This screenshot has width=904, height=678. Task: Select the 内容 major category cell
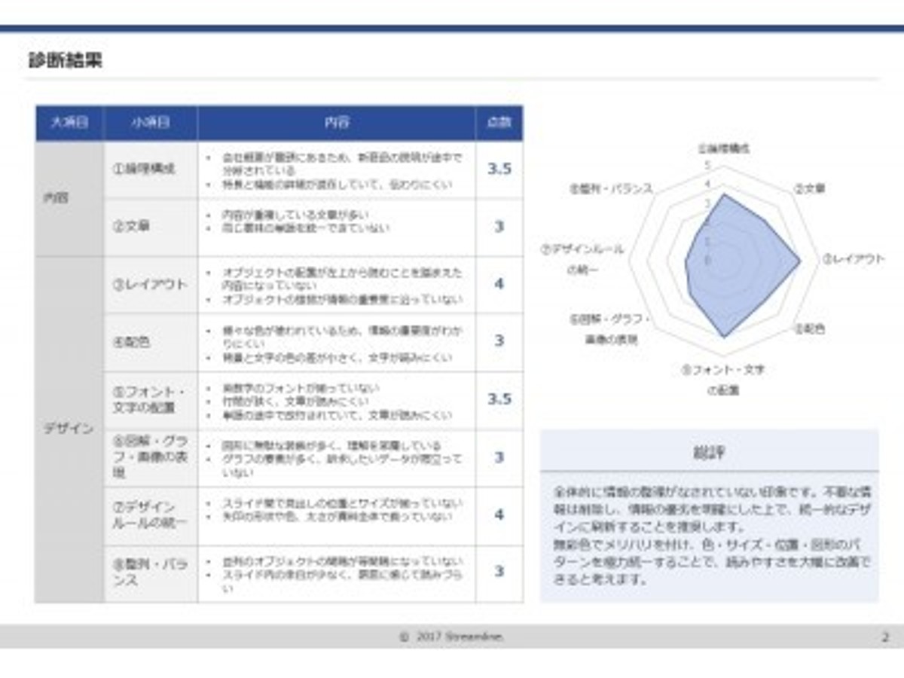(70, 199)
